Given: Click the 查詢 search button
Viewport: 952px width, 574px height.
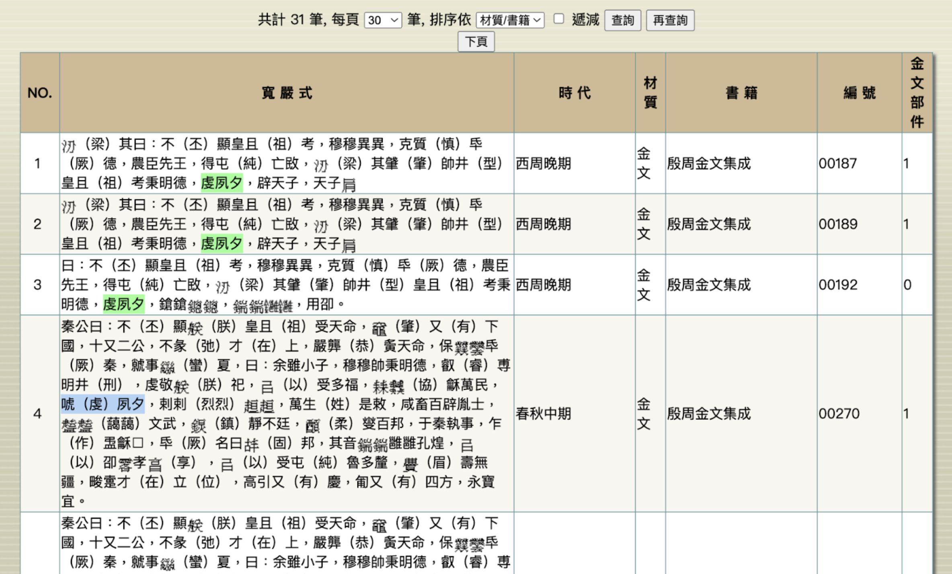Looking at the screenshot, I should pos(622,20).
